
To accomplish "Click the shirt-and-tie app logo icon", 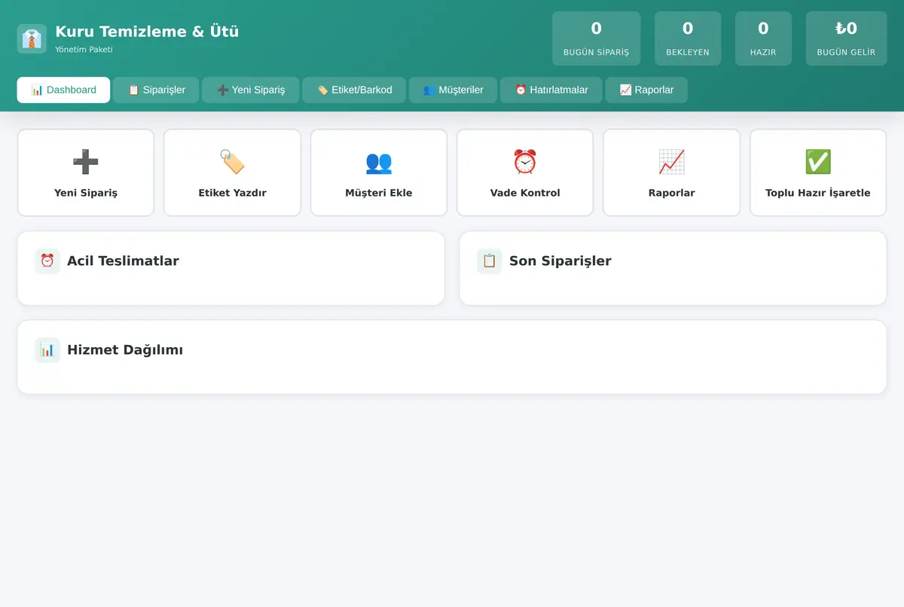I will click(32, 38).
